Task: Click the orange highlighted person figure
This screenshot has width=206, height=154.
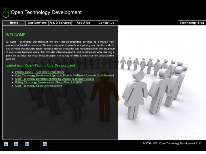Action: (x=105, y=96)
